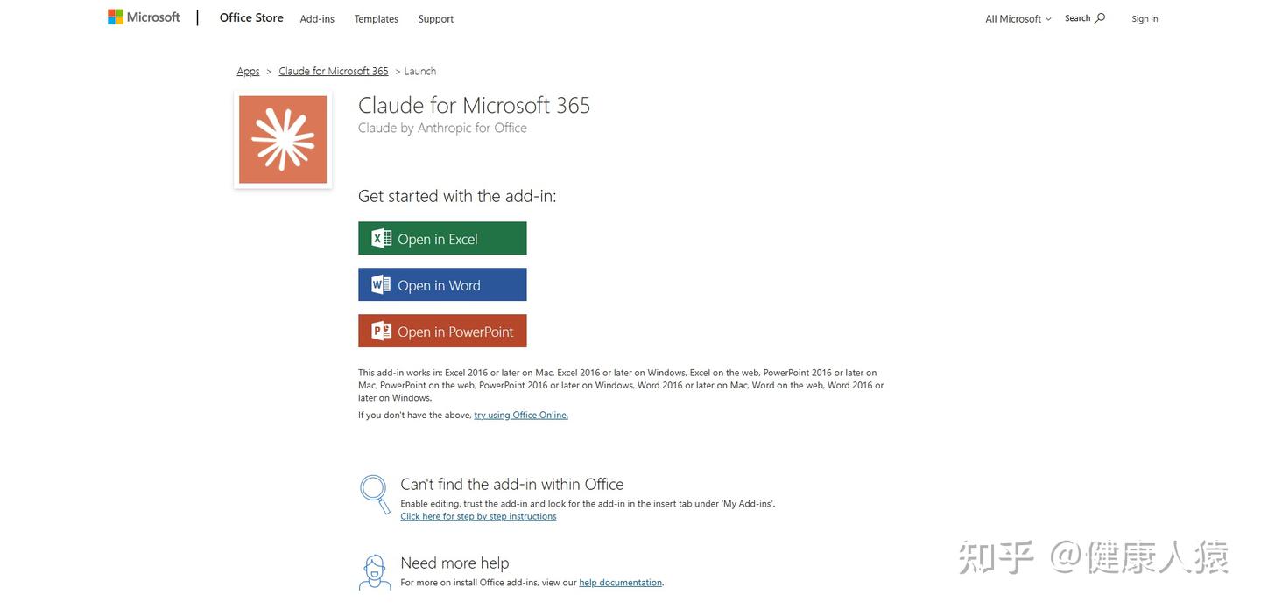Open the Support menu item

tap(436, 18)
